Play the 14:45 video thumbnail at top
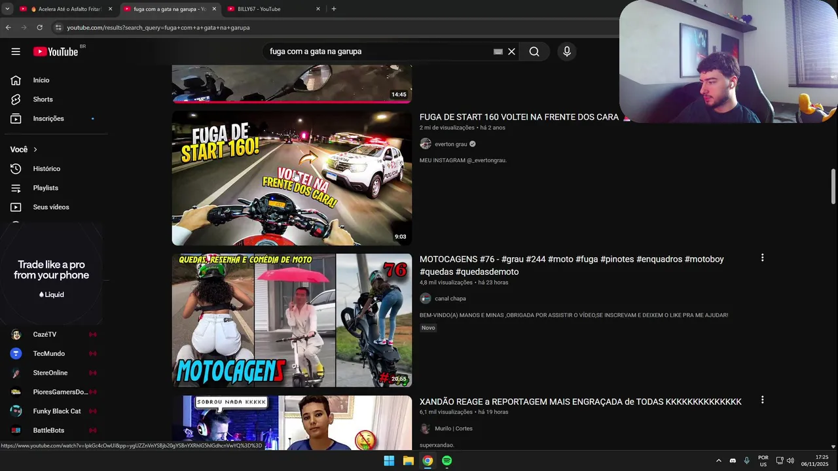 (x=292, y=84)
